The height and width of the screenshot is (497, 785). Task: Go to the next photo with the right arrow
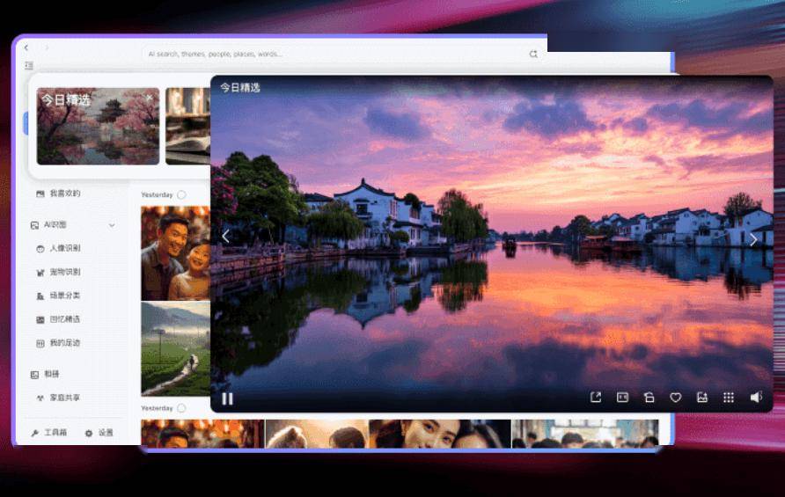[x=753, y=238]
